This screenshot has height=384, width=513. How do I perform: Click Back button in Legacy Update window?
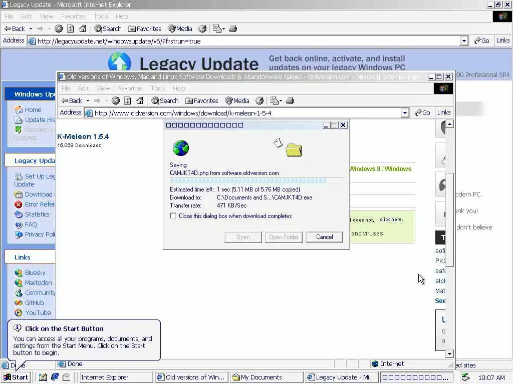15,28
